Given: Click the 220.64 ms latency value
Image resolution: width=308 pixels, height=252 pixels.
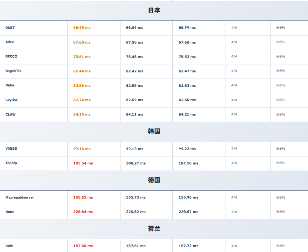Looking at the screenshot, I should coord(83,212).
